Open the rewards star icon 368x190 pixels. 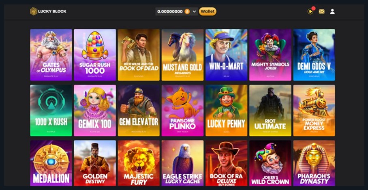310,11
